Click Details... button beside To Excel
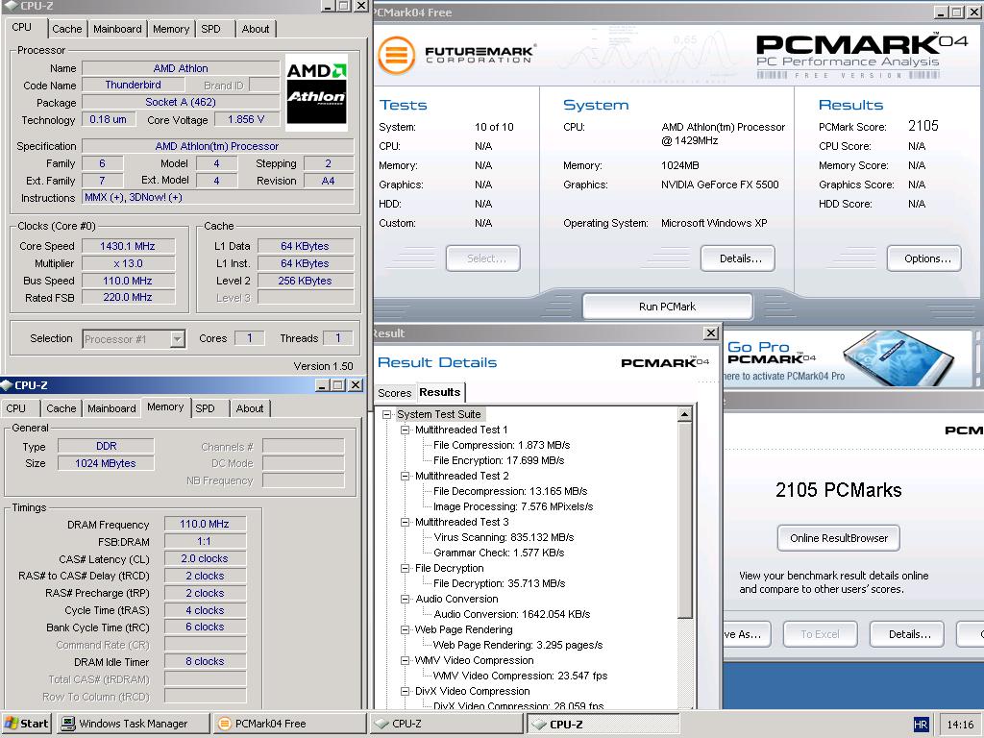The width and height of the screenshot is (984, 738). coord(906,634)
